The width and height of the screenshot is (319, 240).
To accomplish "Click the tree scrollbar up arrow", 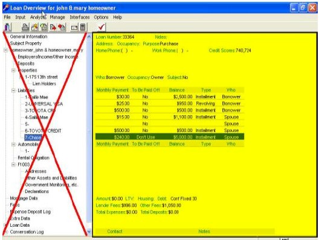I will tap(89, 37).
